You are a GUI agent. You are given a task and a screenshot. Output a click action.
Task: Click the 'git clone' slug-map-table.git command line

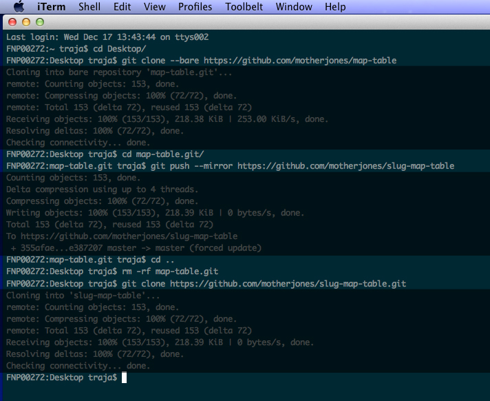coord(206,284)
